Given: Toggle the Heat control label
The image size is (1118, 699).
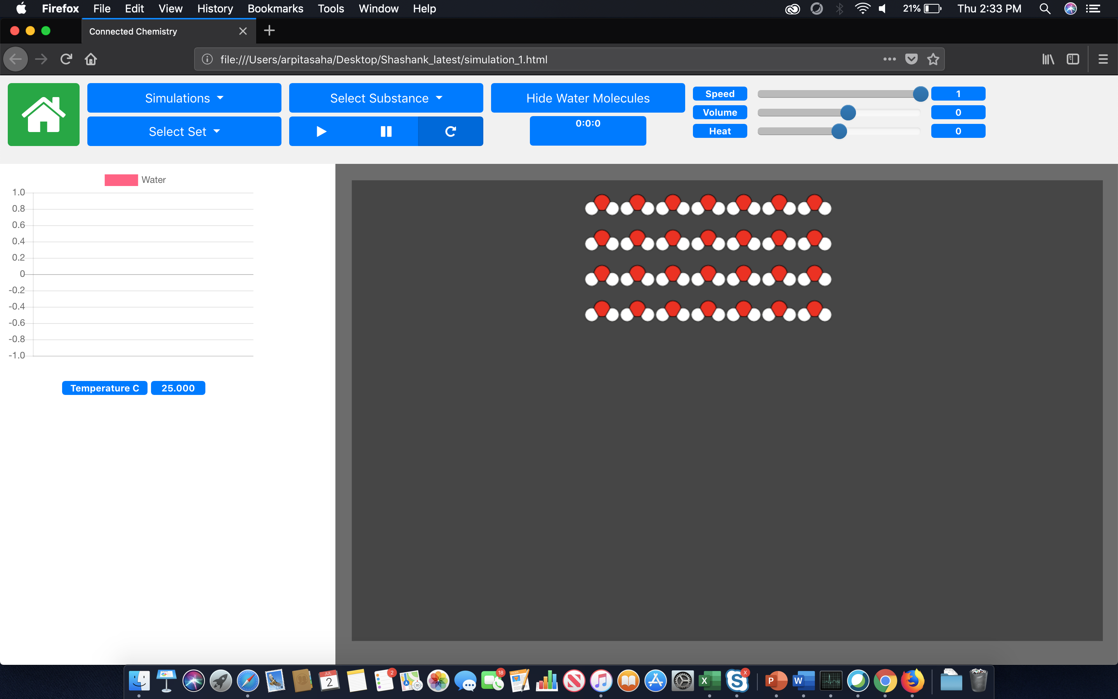Looking at the screenshot, I should [x=720, y=131].
